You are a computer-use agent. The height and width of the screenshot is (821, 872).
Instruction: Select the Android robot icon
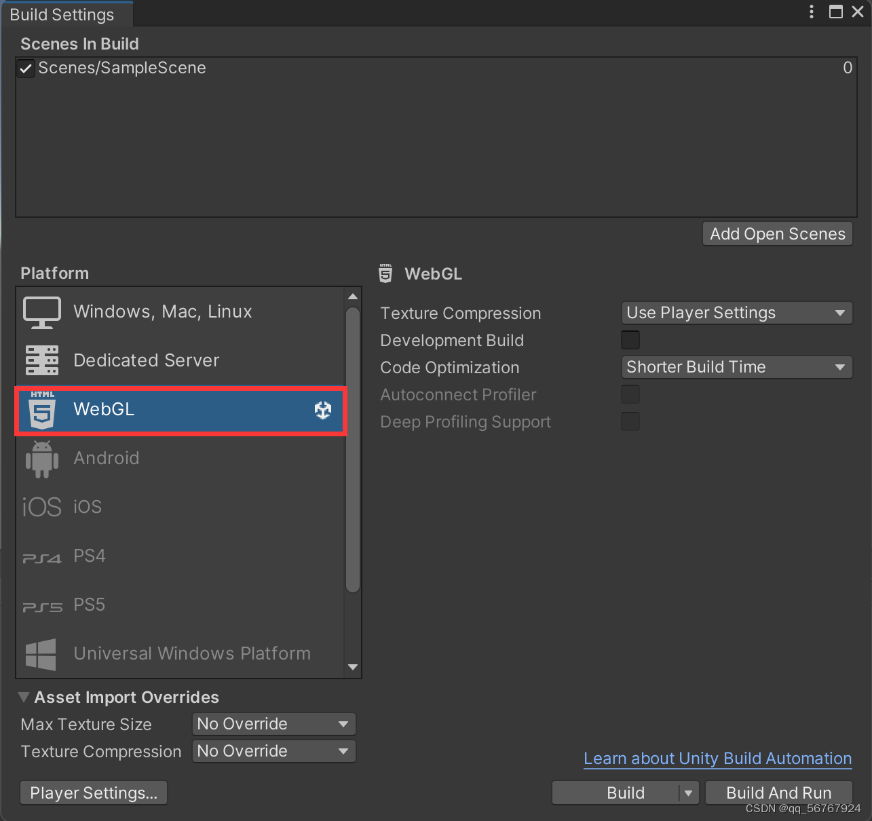coord(41,458)
